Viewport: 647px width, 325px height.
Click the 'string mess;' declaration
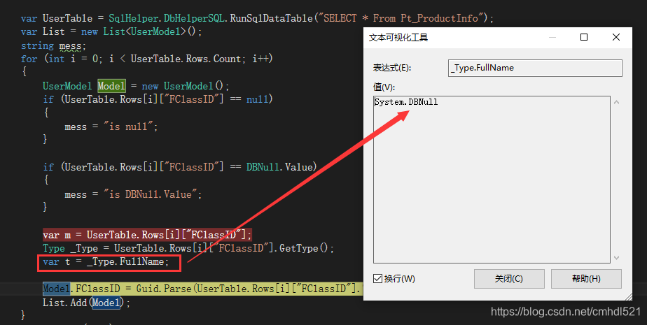click(53, 45)
